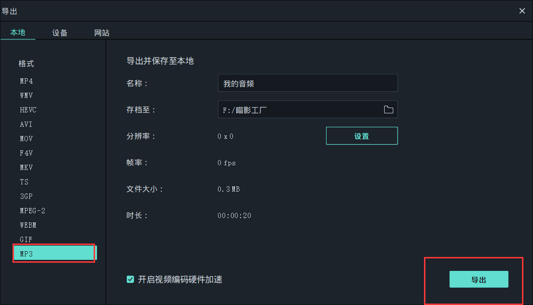
Task: Switch to the 网站 tab
Action: 101,33
